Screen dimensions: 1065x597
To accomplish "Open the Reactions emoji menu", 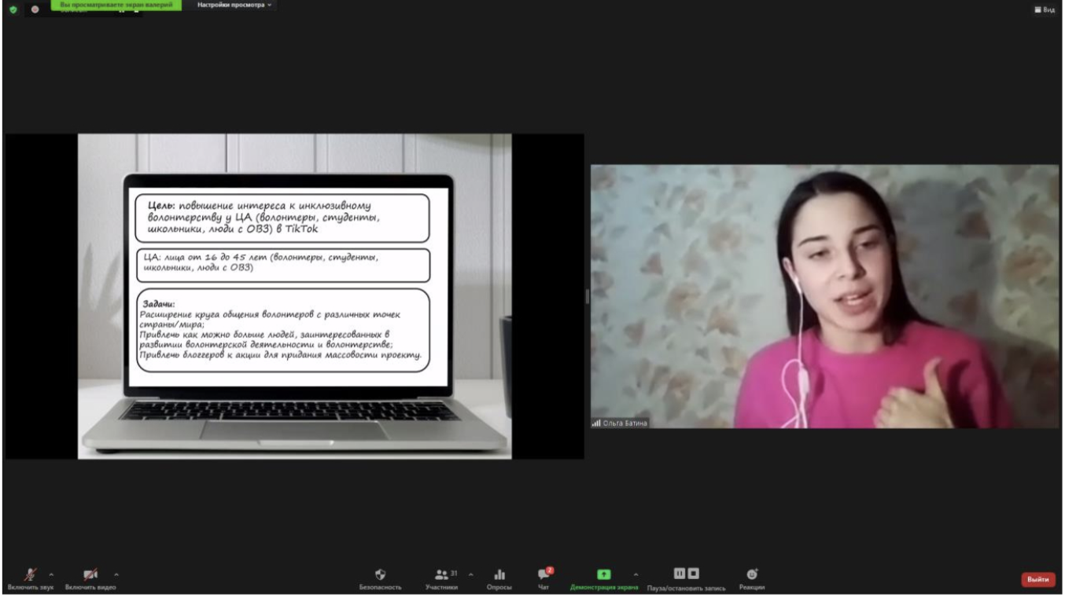I will click(x=751, y=575).
